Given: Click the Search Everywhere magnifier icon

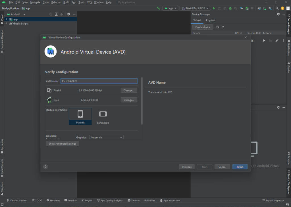Looking at the screenshot, I should point(277,8).
